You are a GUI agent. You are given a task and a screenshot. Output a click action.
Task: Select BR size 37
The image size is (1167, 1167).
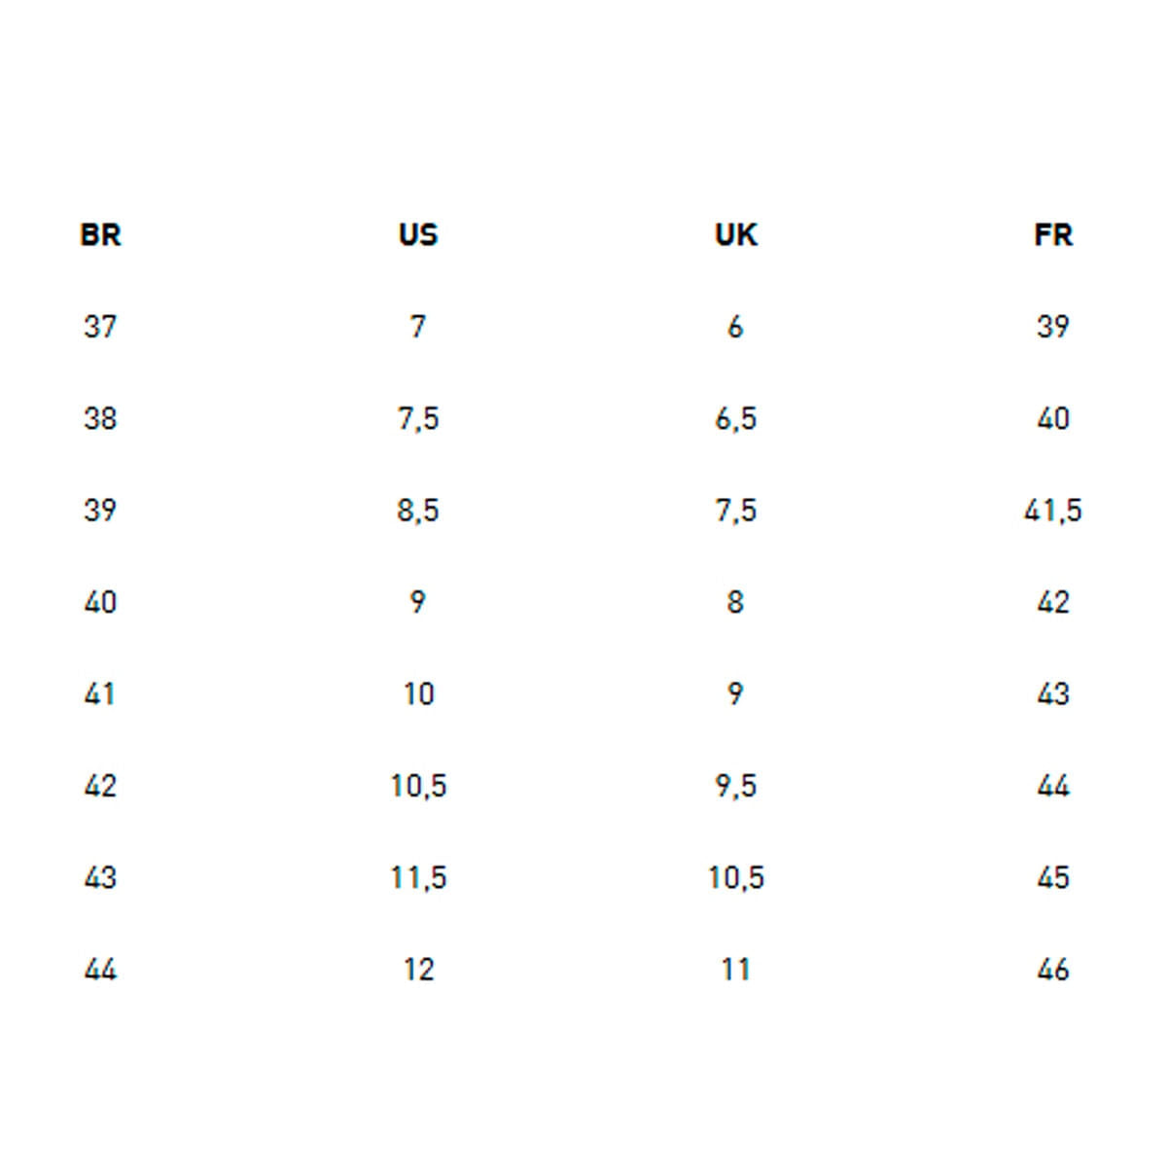(100, 327)
